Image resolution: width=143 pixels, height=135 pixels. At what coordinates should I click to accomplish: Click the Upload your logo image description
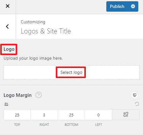click(x=33, y=58)
